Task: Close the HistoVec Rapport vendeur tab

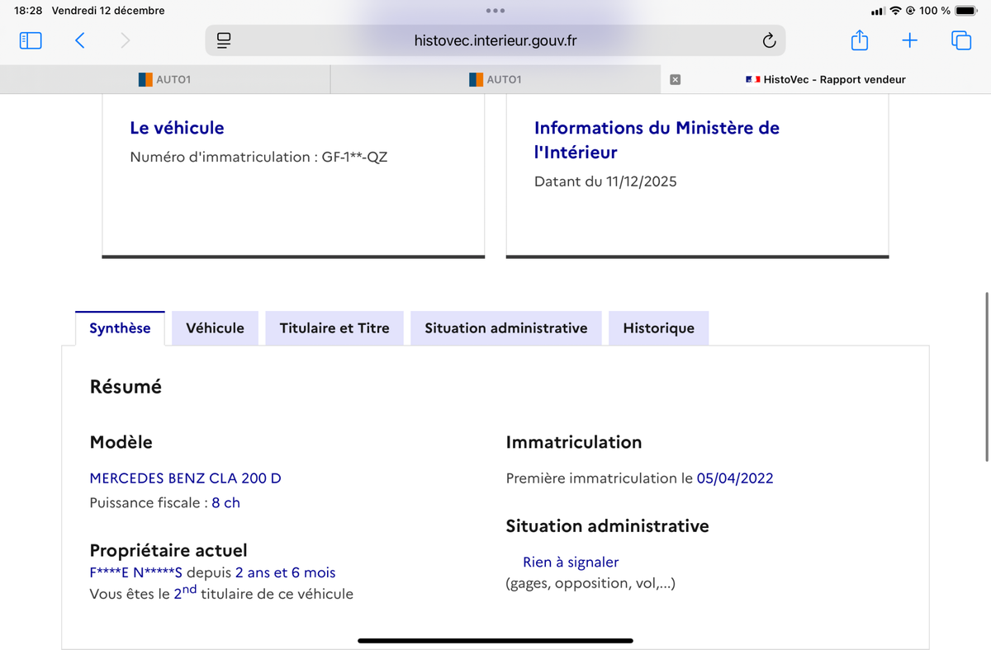Action: [675, 80]
